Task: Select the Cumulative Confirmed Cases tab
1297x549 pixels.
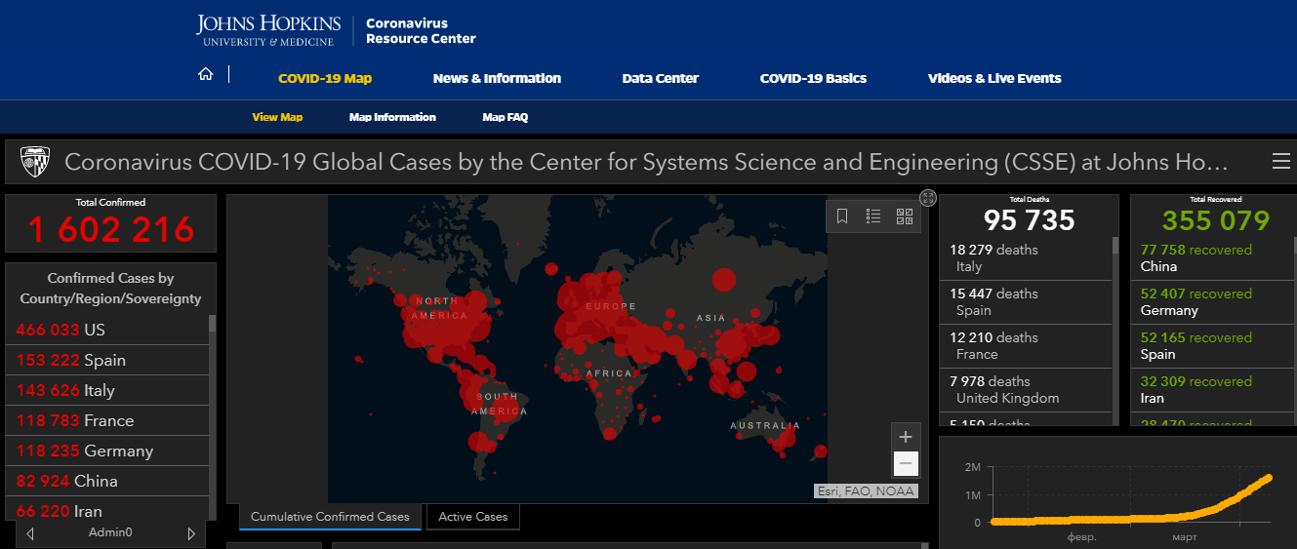Action: (x=331, y=517)
